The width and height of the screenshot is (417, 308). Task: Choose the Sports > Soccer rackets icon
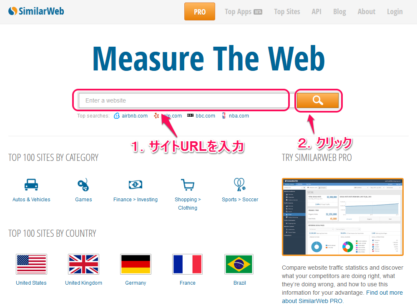[x=240, y=184]
